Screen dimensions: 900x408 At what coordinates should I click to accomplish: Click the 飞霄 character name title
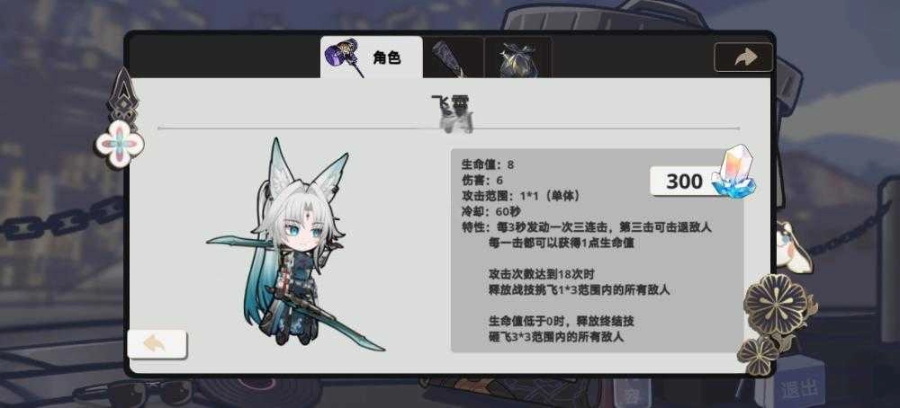click(451, 104)
